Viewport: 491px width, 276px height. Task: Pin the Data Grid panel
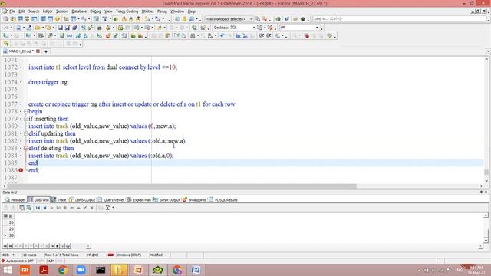point(481,192)
